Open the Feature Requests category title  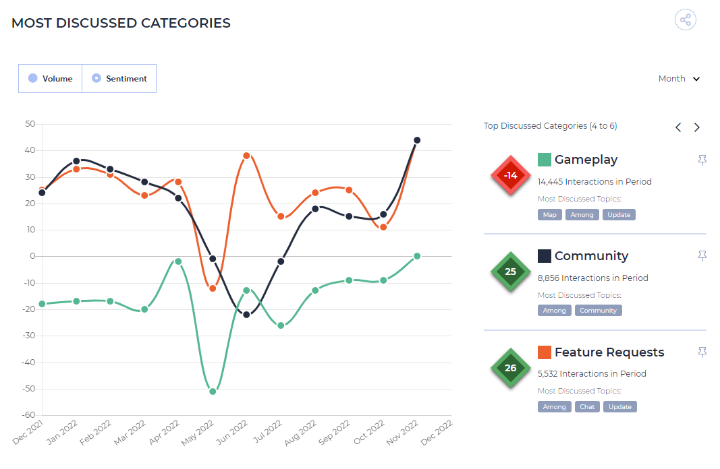609,352
